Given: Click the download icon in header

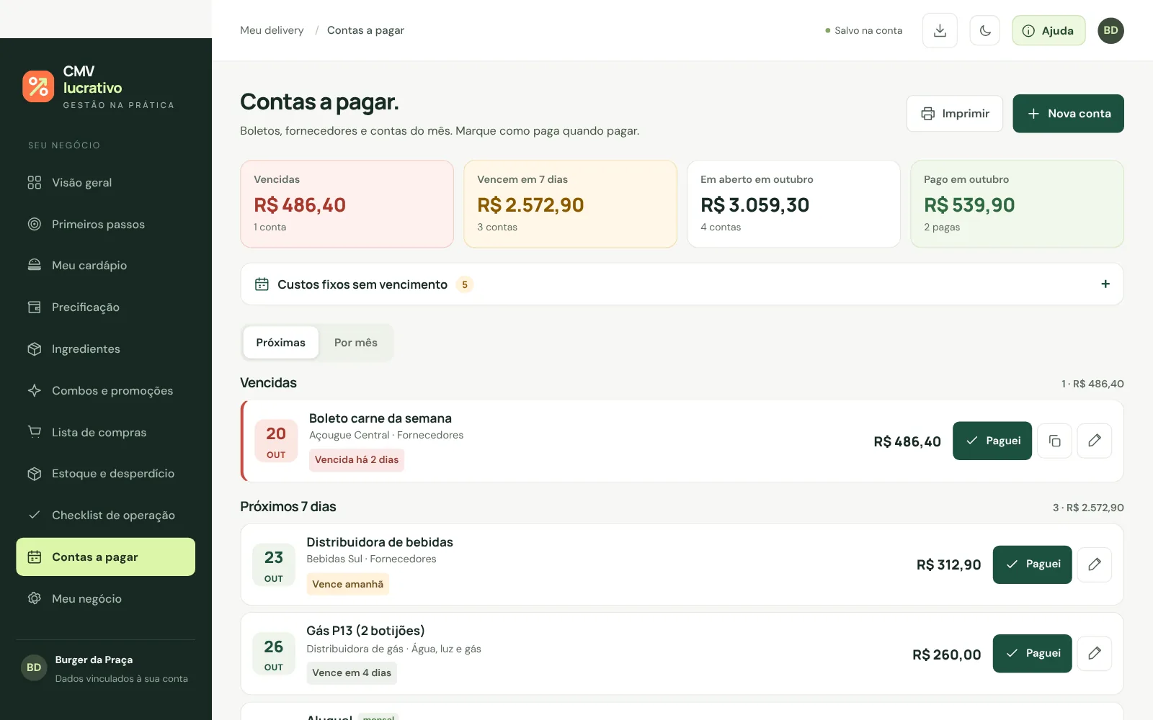Looking at the screenshot, I should coord(940,30).
